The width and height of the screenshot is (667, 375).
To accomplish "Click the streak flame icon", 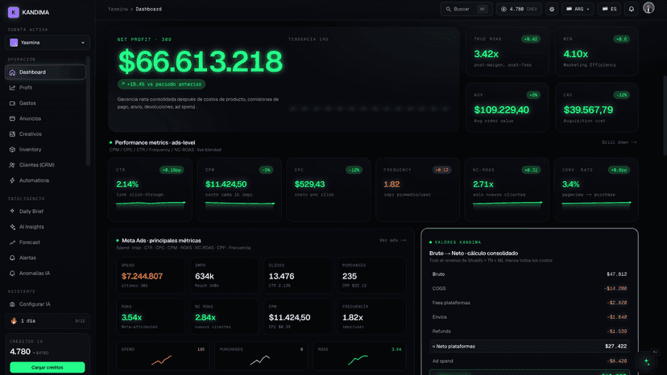I will [x=14, y=321].
